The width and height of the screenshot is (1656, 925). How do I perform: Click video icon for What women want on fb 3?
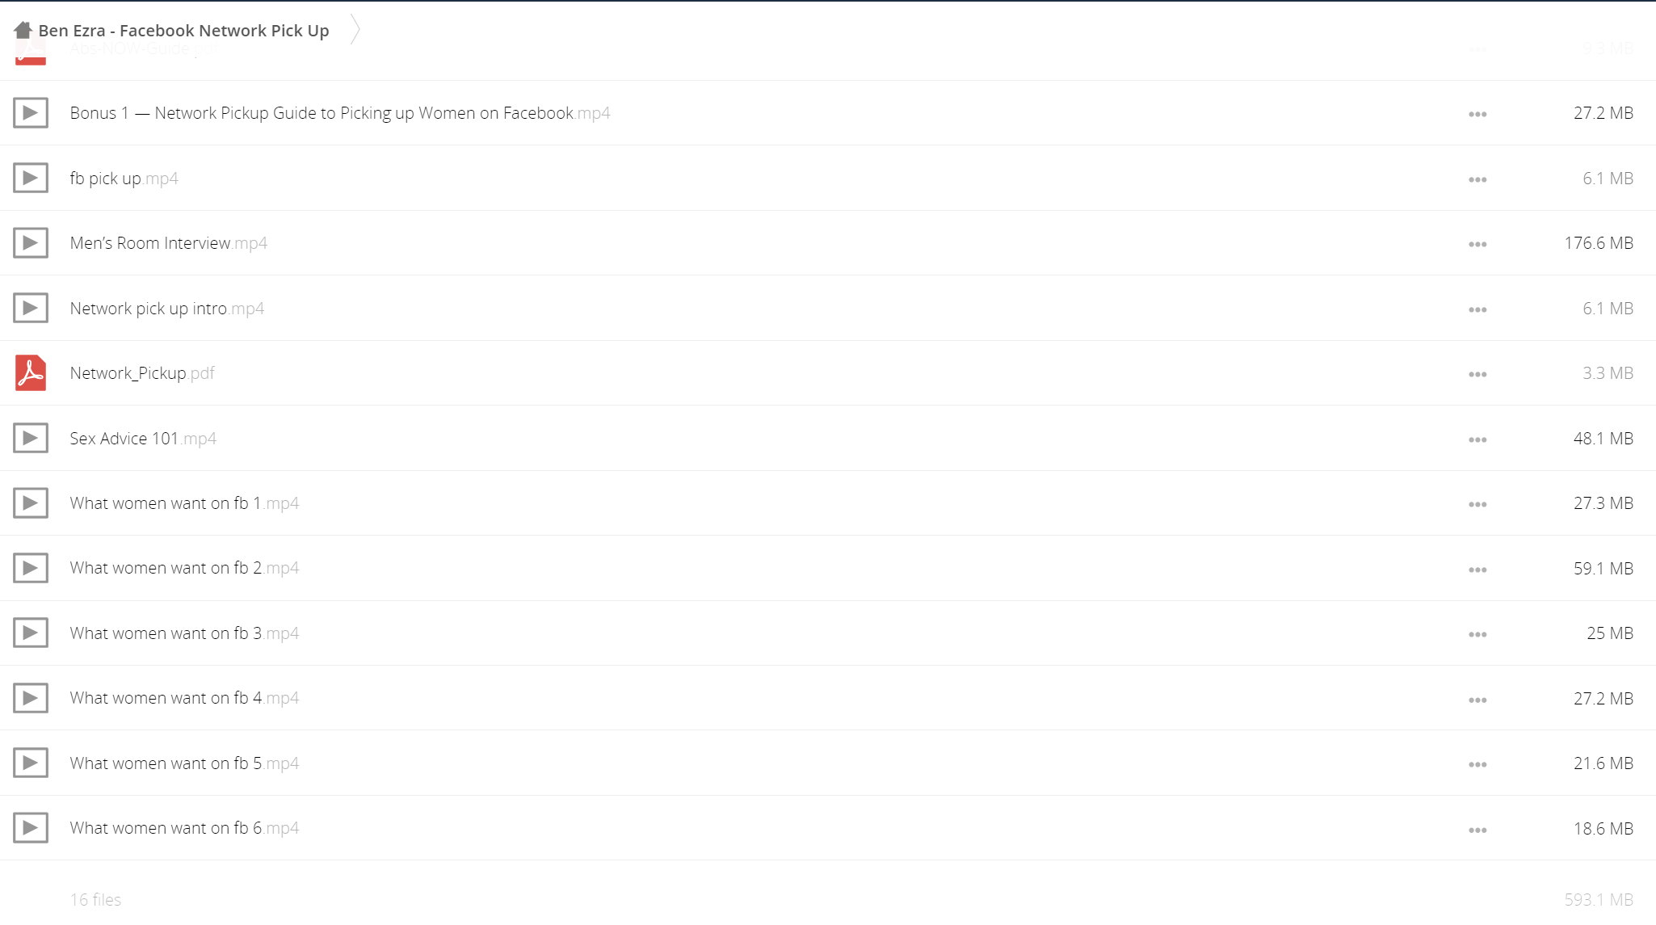pyautogui.click(x=31, y=633)
